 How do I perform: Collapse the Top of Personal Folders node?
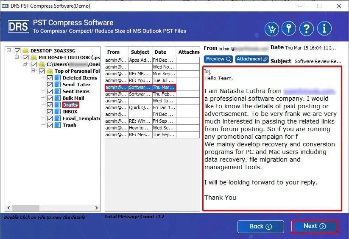coord(33,70)
